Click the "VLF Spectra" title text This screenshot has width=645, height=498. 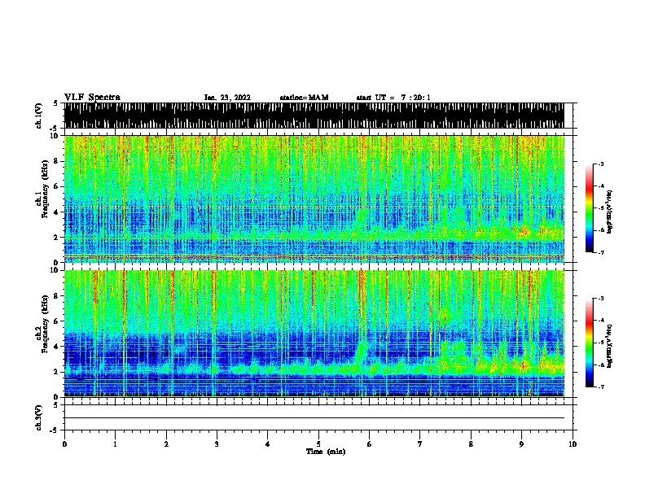(x=92, y=98)
